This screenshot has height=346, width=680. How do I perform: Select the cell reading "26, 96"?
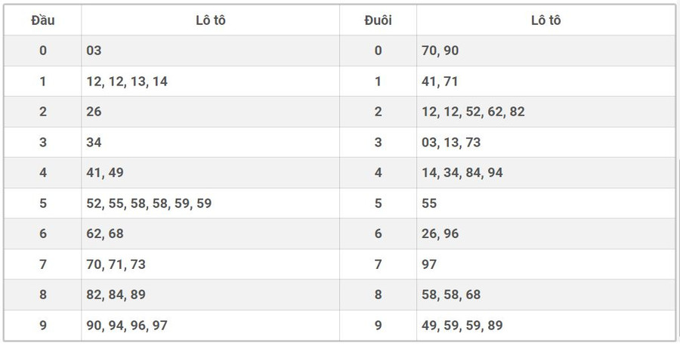click(x=440, y=234)
